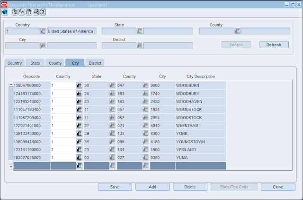
Task: Switch to the Country tab
Action: coord(15,63)
